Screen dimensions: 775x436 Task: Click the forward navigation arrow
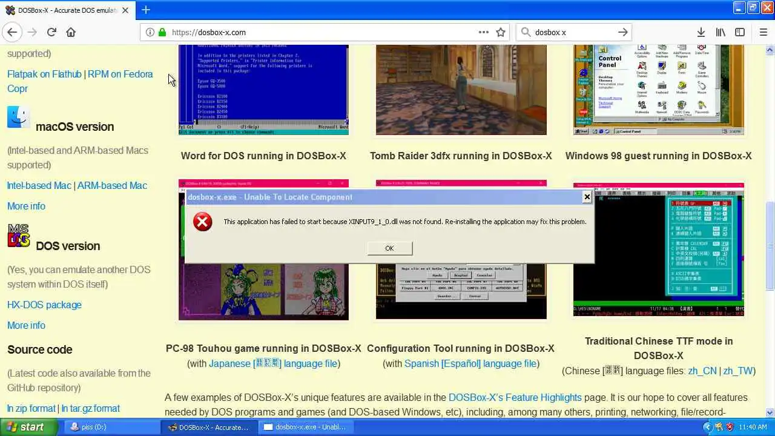pos(32,32)
